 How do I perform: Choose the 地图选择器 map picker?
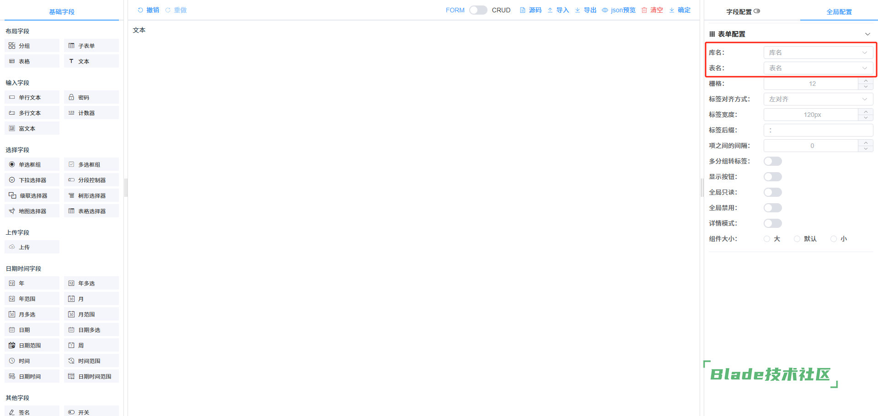[x=32, y=211]
